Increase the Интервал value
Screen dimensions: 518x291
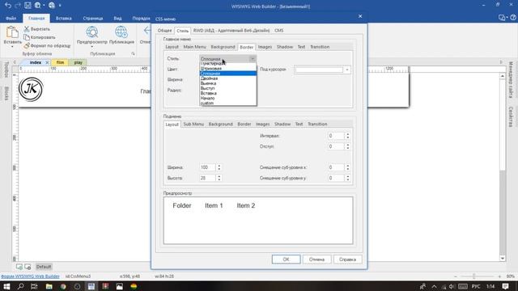347,134
